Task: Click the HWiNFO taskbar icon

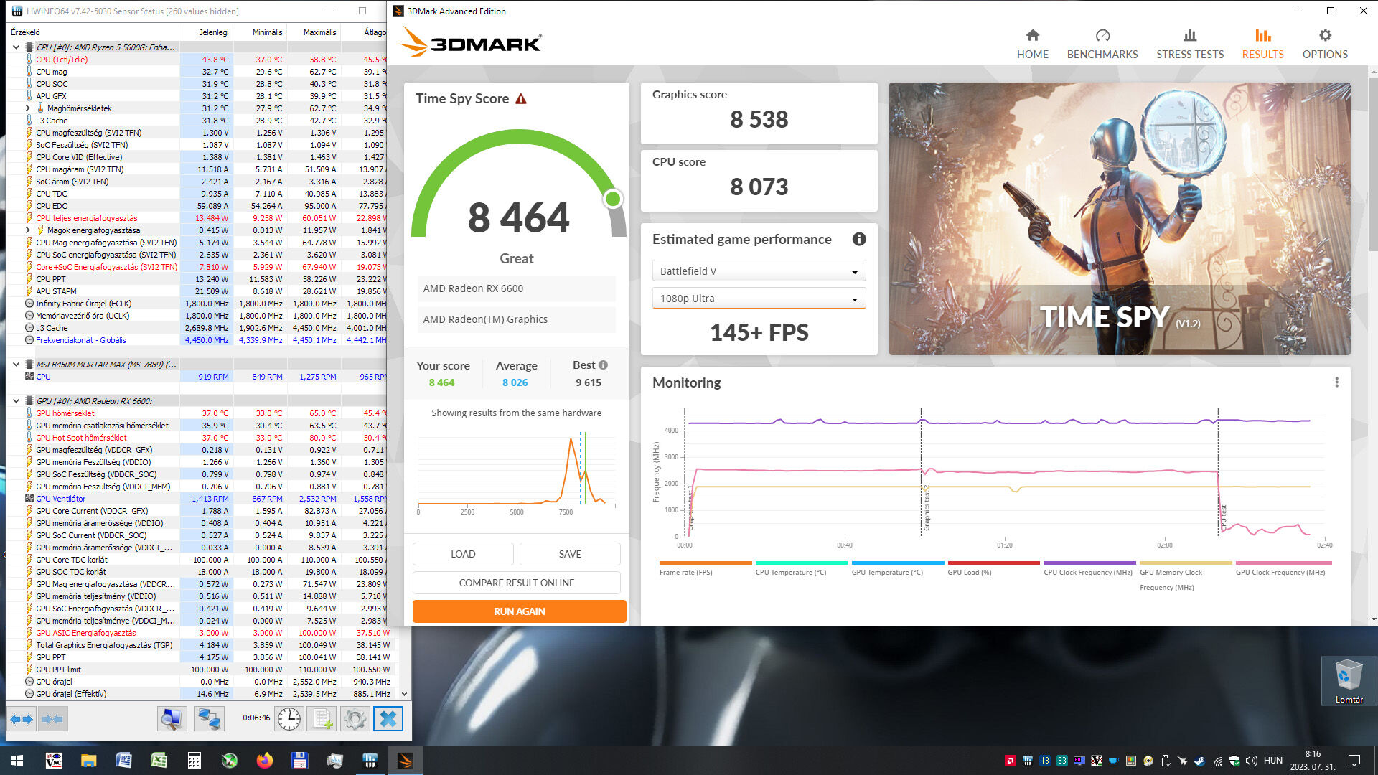Action: pos(370,761)
